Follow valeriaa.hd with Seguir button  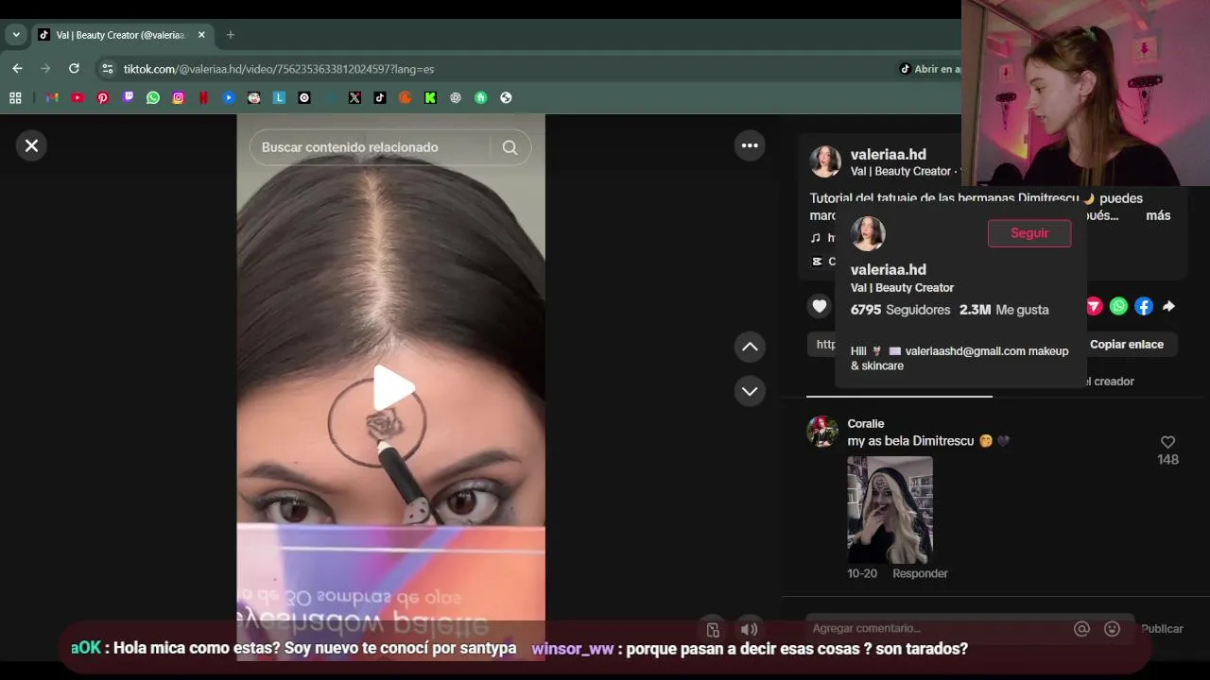click(x=1029, y=233)
